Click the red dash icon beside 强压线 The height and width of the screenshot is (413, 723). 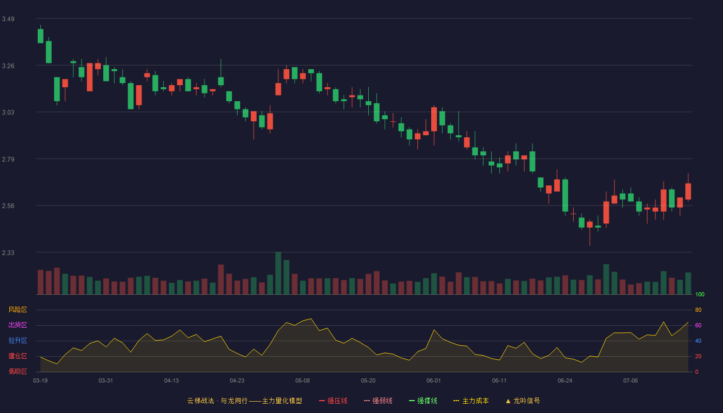point(322,401)
